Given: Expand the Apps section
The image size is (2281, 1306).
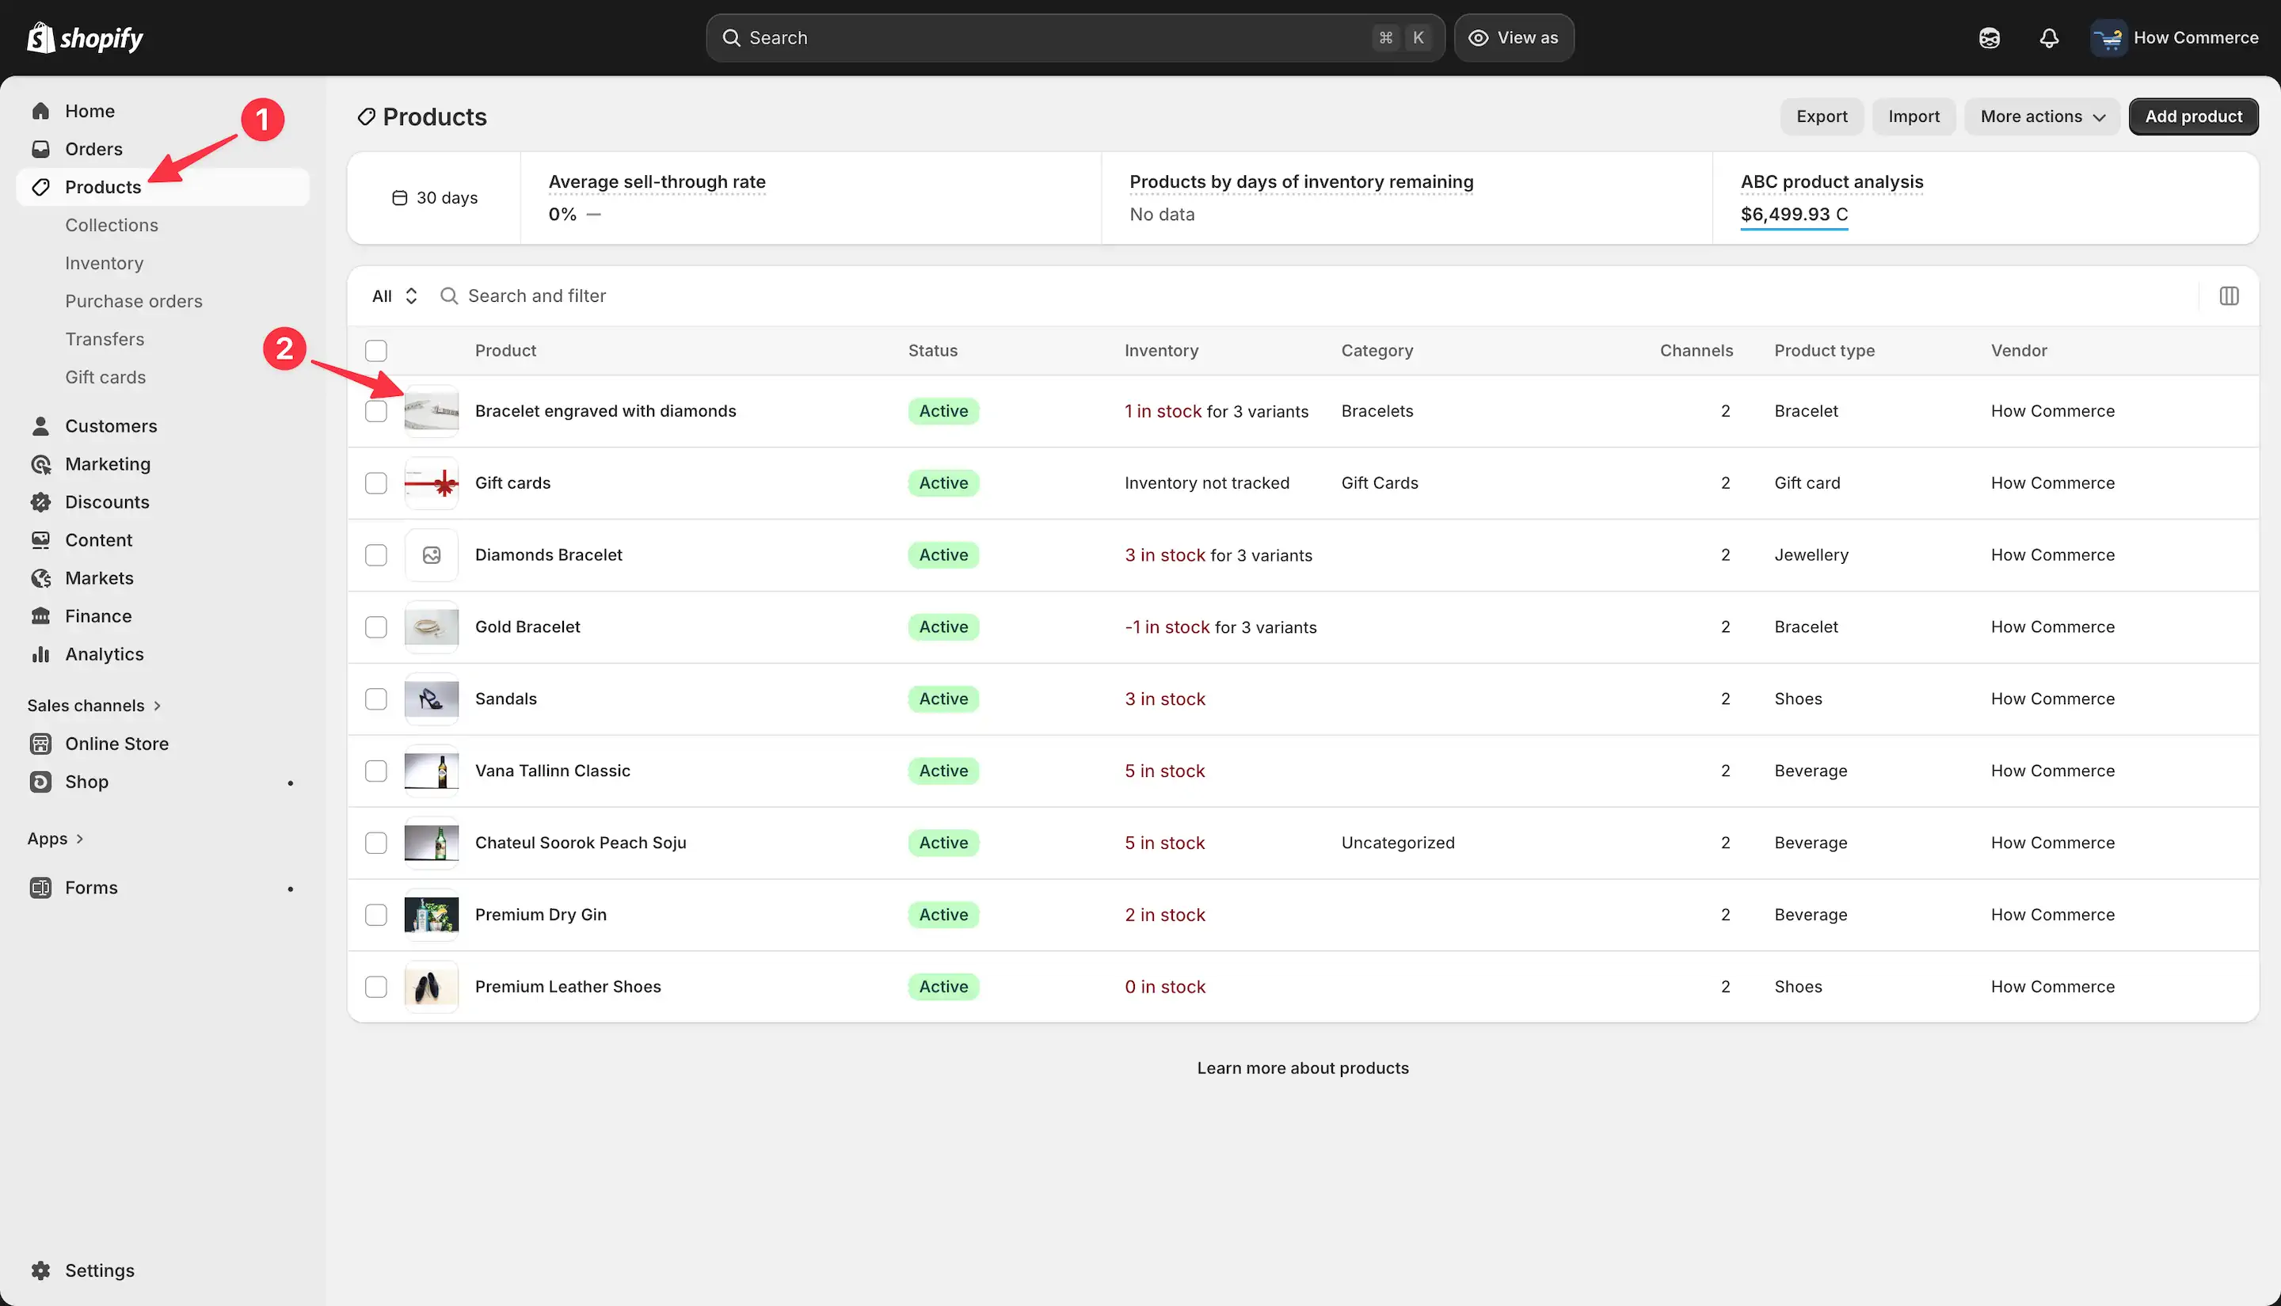Looking at the screenshot, I should pyautogui.click(x=55, y=839).
